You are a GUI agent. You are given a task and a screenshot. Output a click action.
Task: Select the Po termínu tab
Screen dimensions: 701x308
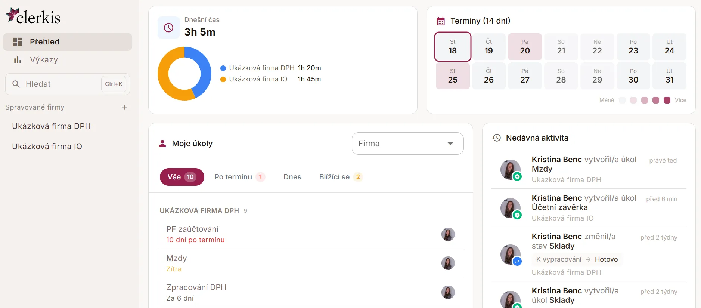(x=240, y=177)
